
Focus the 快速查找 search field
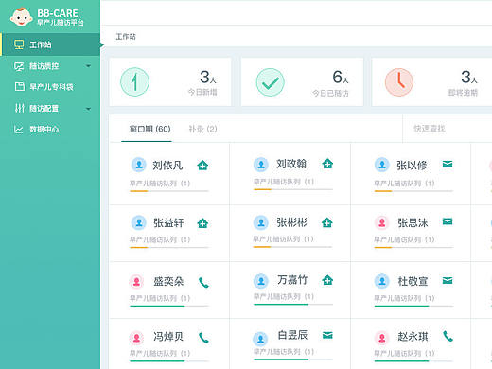[x=448, y=129]
